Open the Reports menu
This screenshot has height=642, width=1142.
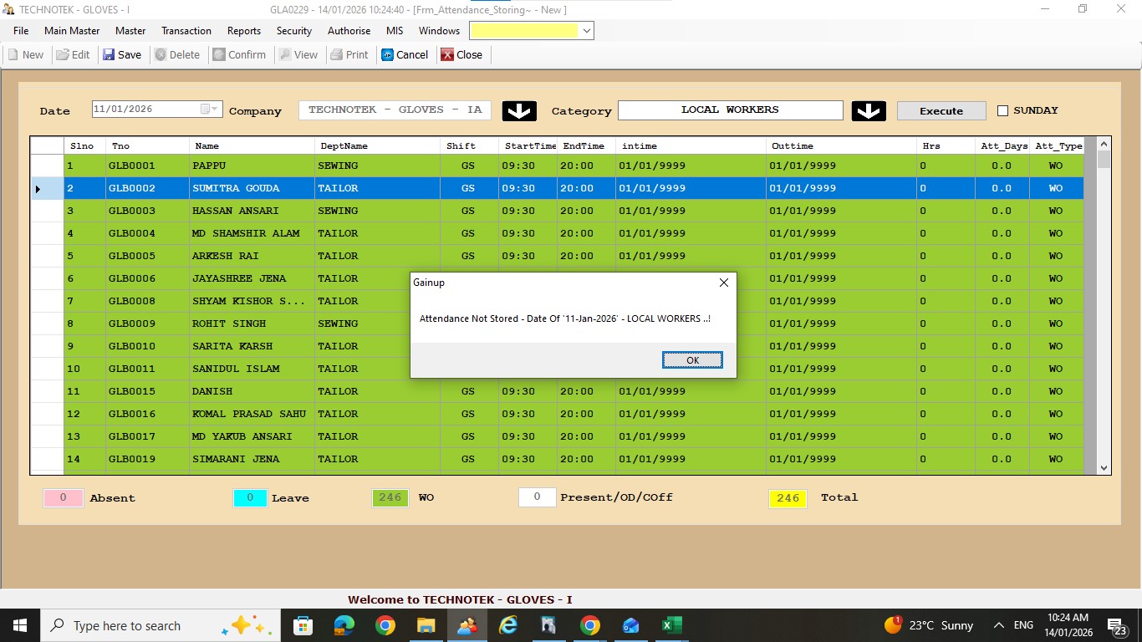pyautogui.click(x=243, y=31)
